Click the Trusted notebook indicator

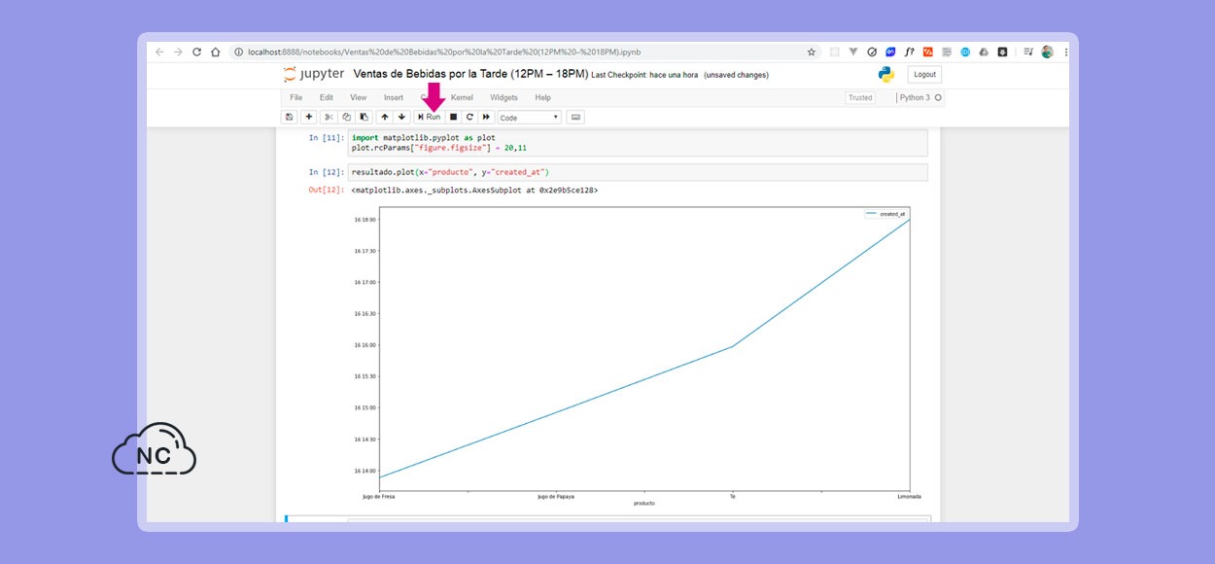tap(860, 97)
